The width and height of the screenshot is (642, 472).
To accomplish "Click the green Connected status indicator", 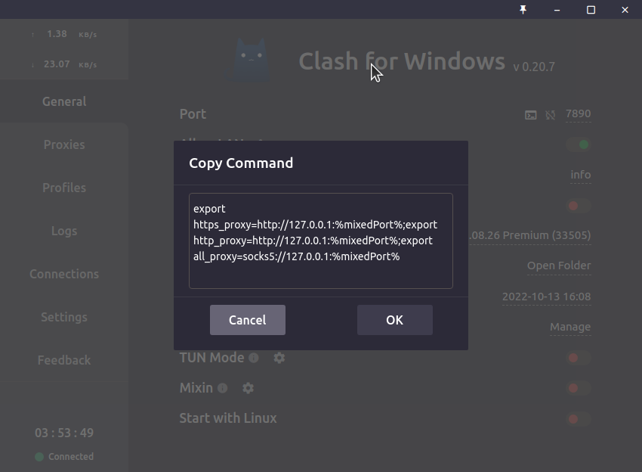I will [39, 457].
